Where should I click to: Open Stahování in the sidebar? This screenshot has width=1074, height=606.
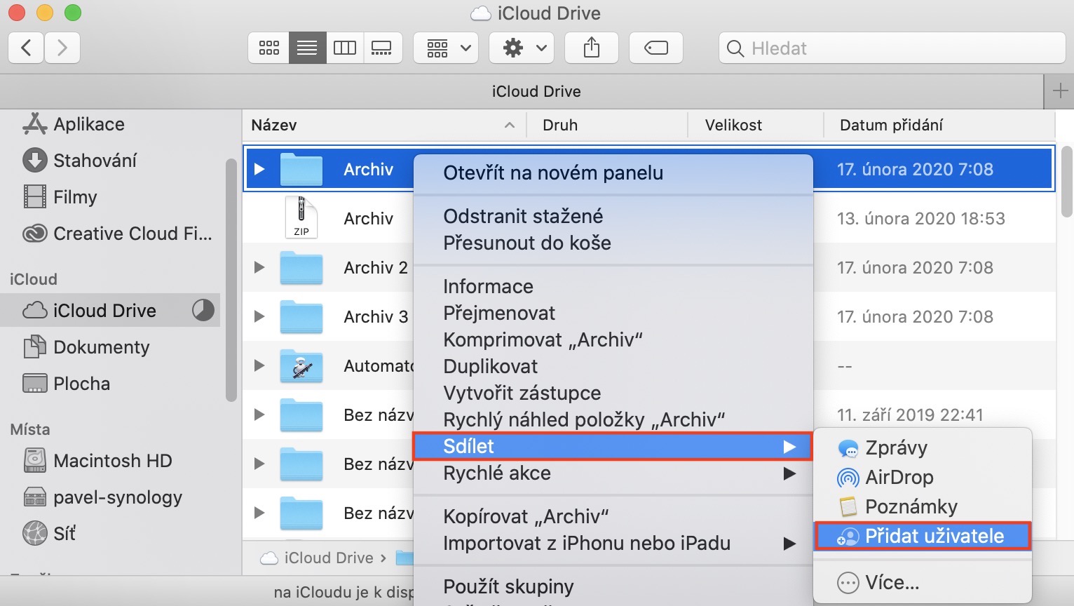coord(95,161)
